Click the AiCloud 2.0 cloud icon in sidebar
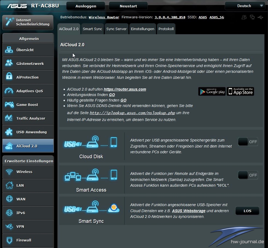The width and height of the screenshot is (268, 248). coord(9,146)
